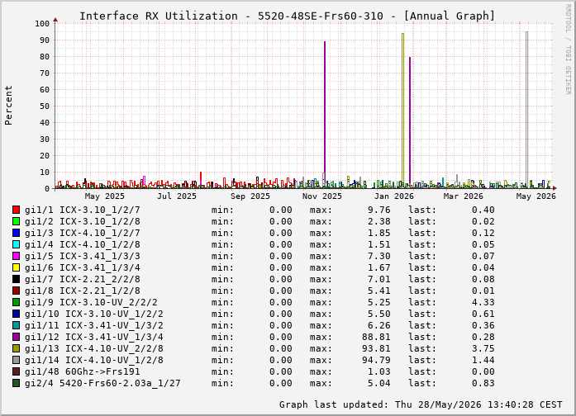Image resolution: width=576 pixels, height=416 pixels.
Task: Select the label gi1/12 ICX-3.41-UV_1/3/4
Action: click(94, 337)
